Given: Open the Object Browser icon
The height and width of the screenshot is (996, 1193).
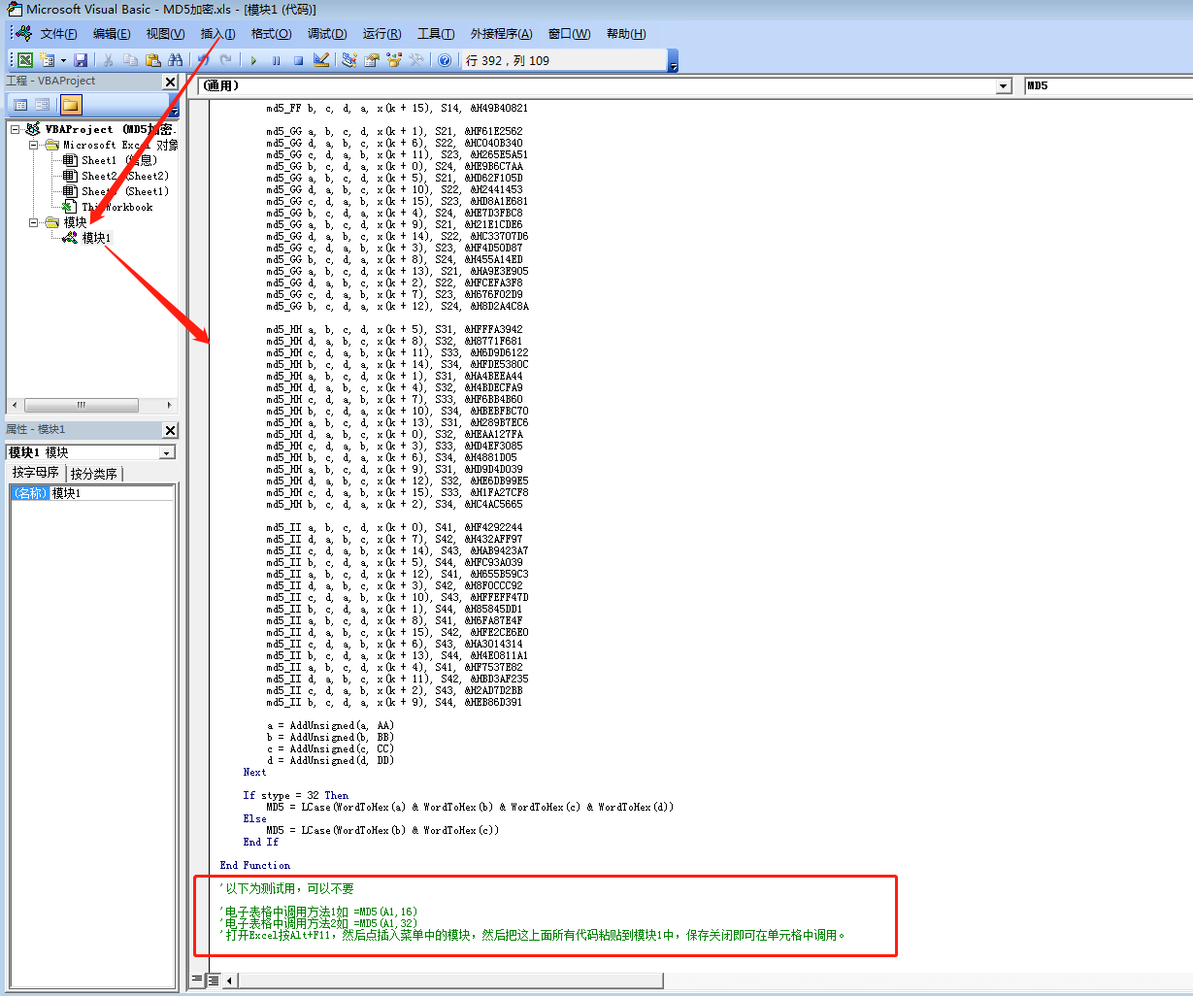Looking at the screenshot, I should 393,59.
